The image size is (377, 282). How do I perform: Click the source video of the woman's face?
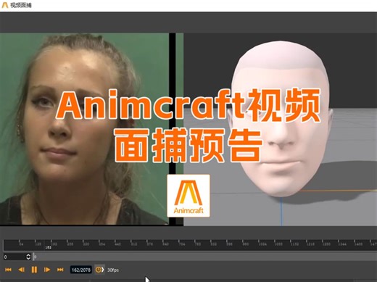tap(84, 129)
